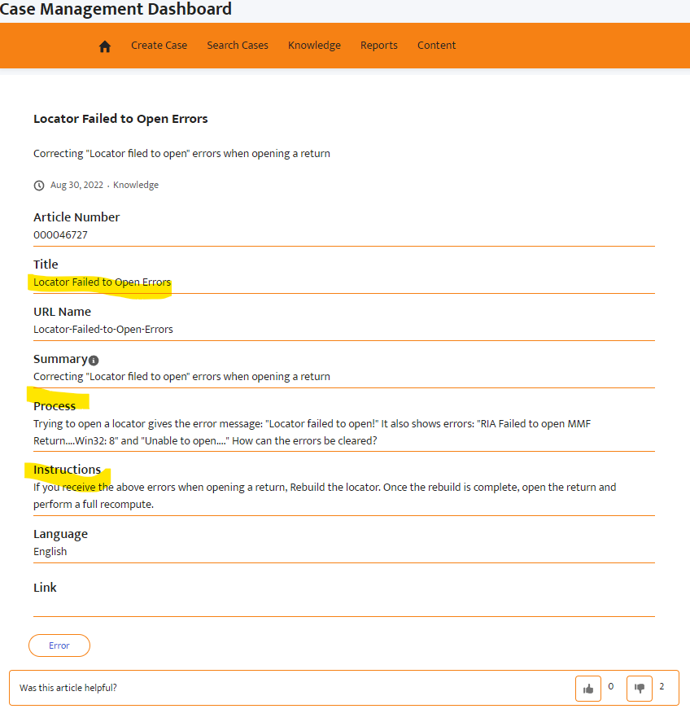
Task: Open the Content nav item
Action: (x=436, y=45)
